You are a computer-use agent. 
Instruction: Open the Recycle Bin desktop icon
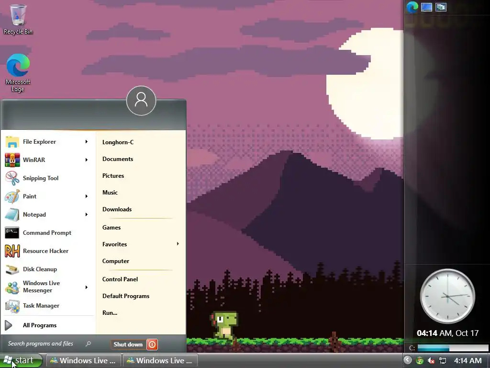click(x=18, y=19)
